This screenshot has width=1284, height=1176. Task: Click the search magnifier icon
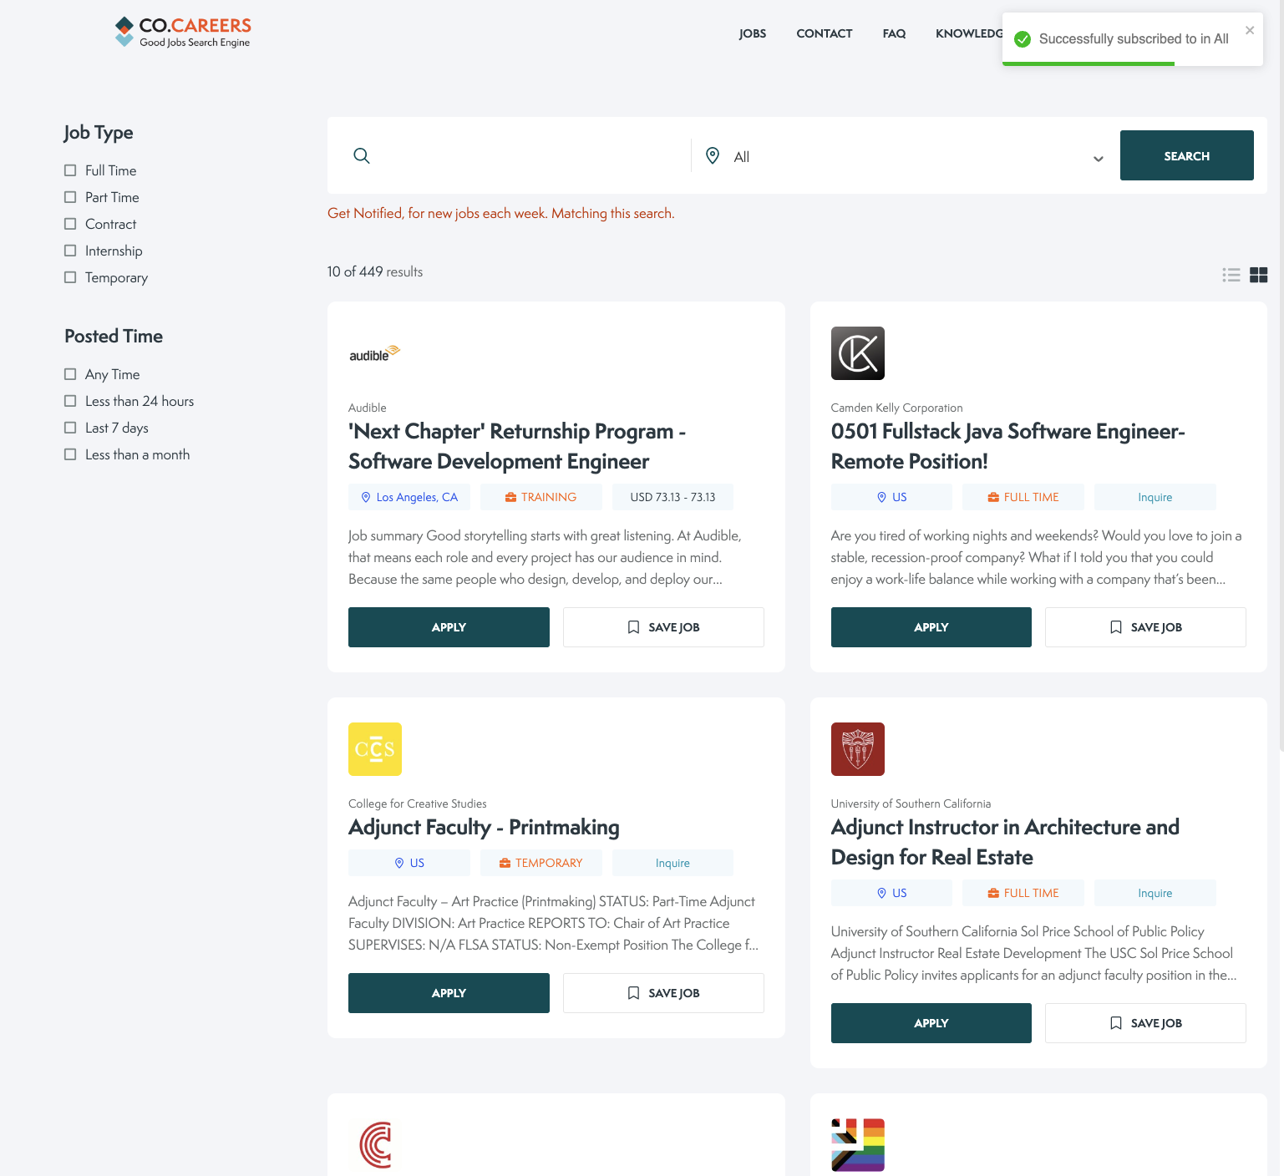(x=362, y=156)
